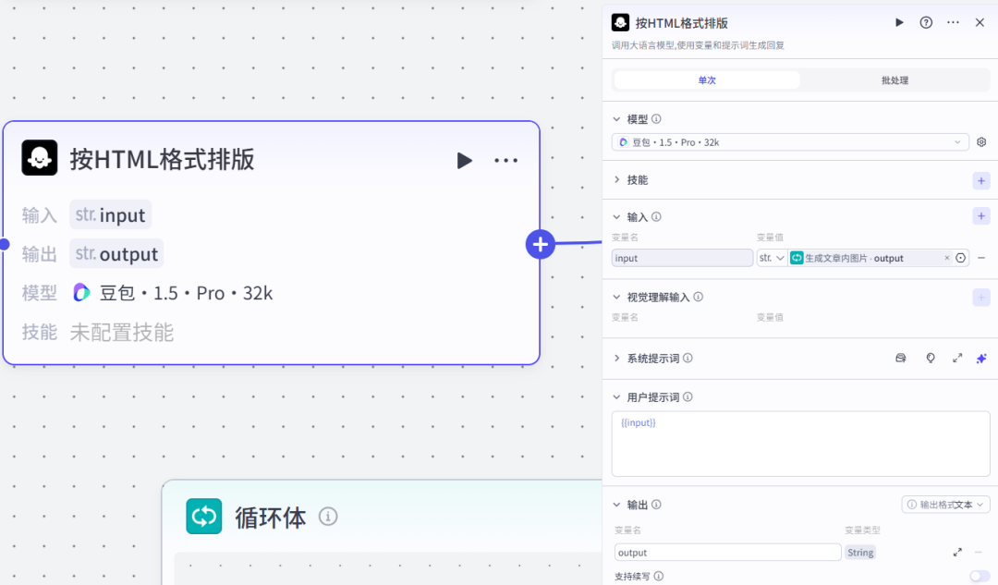Click the canvas node title 按HTML格式排版

coord(163,159)
